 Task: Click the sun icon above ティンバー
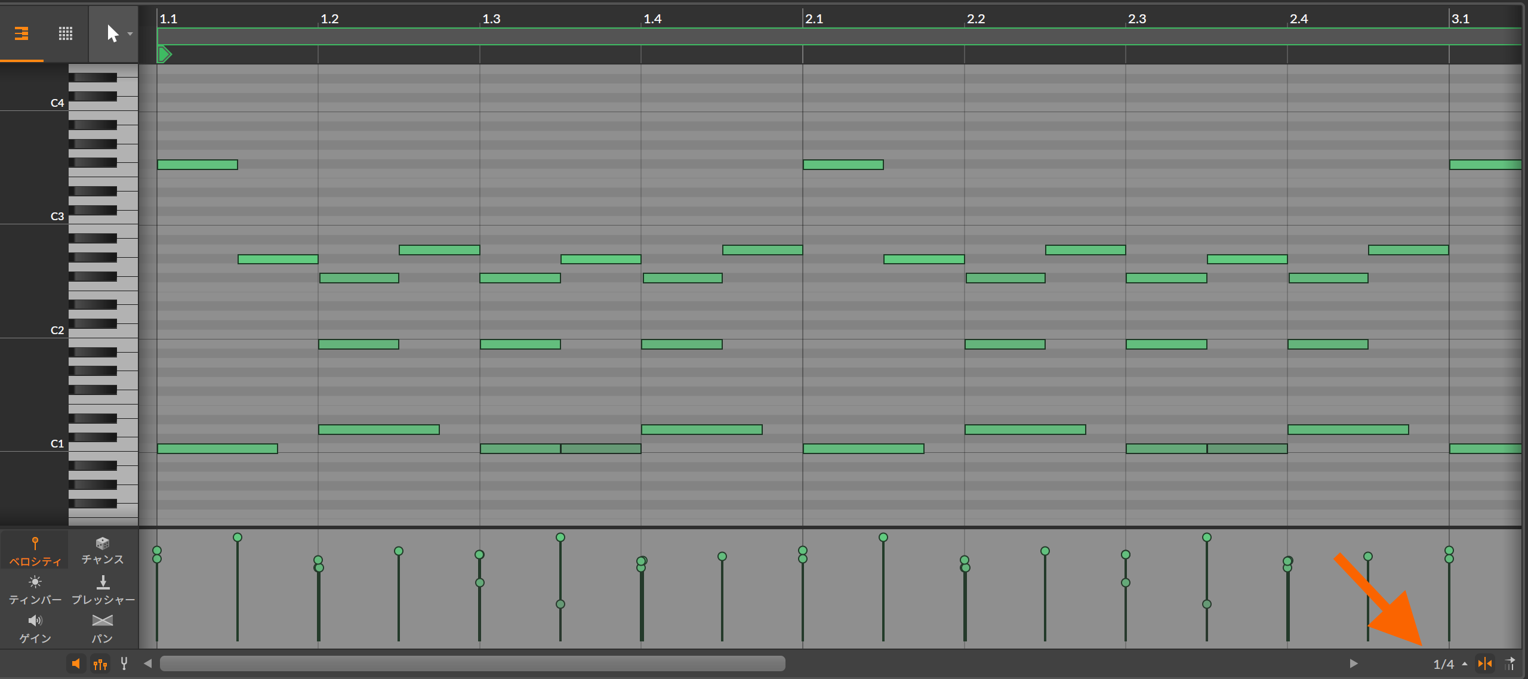tap(35, 582)
